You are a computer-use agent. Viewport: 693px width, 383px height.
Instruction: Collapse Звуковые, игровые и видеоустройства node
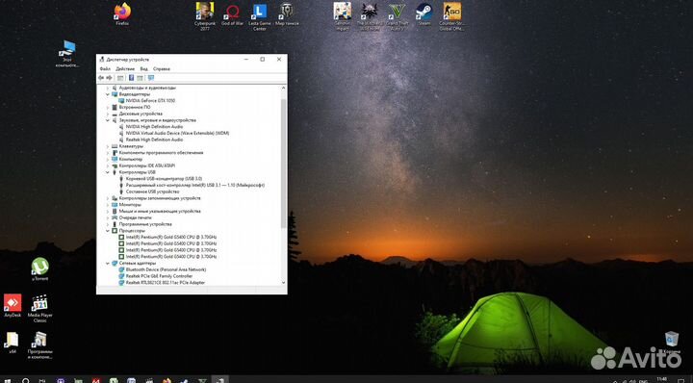[x=108, y=120]
